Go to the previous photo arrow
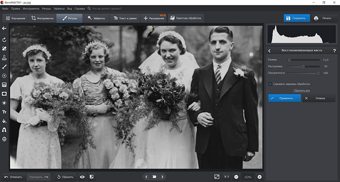 pyautogui.click(x=146, y=177)
